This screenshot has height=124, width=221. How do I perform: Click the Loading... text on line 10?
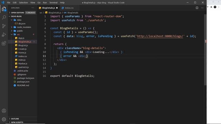pos(101,52)
